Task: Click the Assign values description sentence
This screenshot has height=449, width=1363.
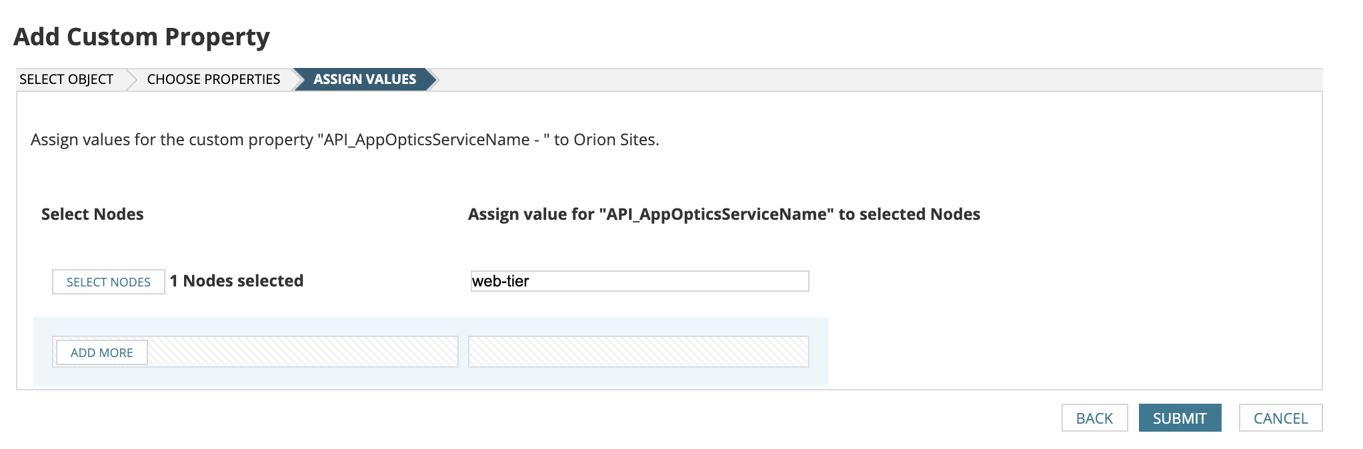Action: click(344, 140)
